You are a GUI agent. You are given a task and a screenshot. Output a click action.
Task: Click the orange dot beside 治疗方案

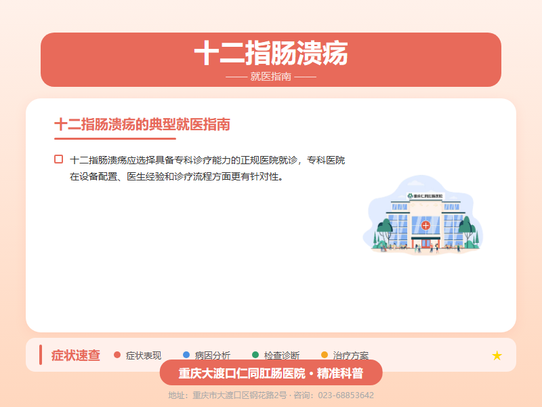pos(325,355)
